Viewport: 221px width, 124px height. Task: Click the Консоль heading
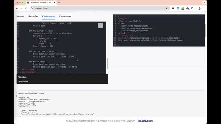pos(22,77)
